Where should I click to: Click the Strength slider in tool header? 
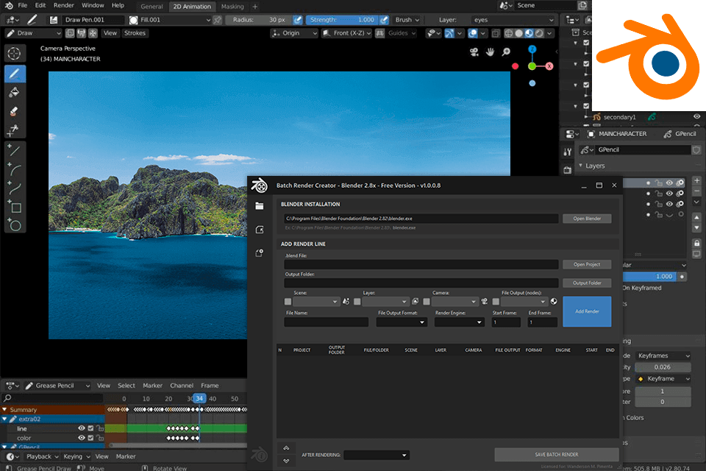342,20
